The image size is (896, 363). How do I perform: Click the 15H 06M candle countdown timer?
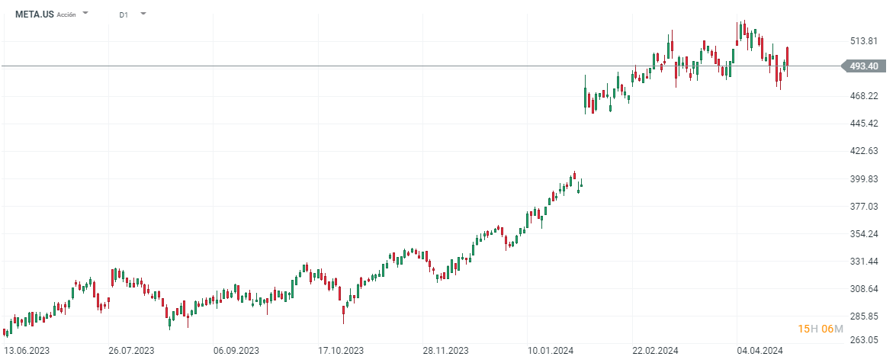[x=820, y=329]
